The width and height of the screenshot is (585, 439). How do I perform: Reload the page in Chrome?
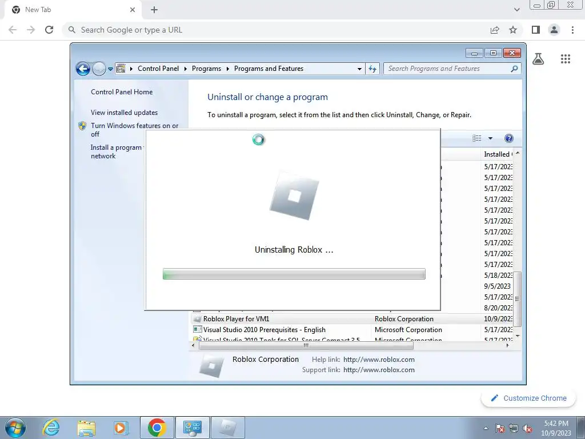[x=49, y=30]
